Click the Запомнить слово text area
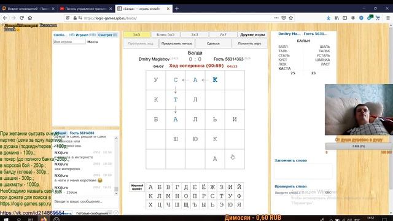The image size is (393, 221). (x=303, y=171)
